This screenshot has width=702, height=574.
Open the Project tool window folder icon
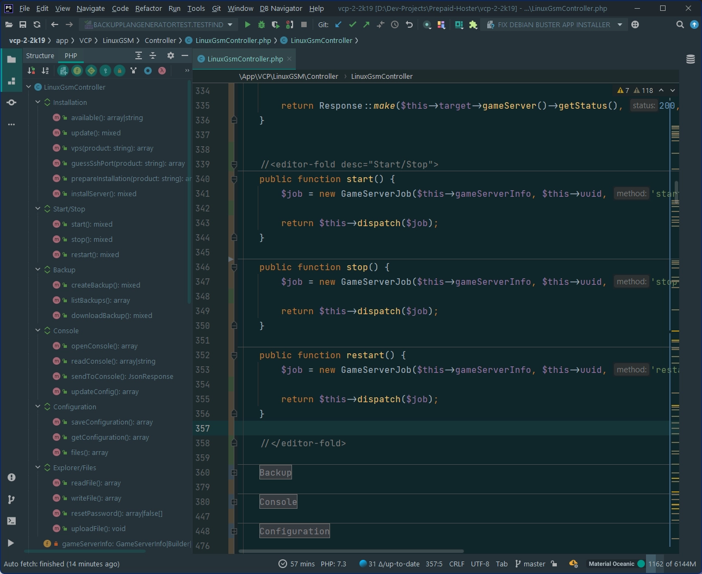click(11, 59)
